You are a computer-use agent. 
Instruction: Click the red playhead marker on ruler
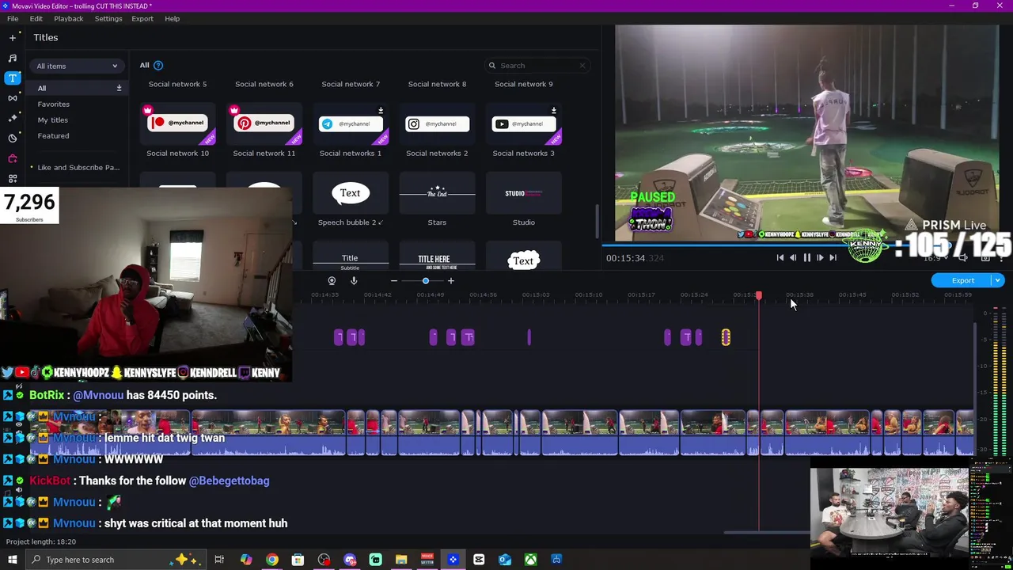click(759, 295)
